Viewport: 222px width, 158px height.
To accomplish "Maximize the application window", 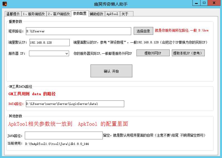I will 204,3.
